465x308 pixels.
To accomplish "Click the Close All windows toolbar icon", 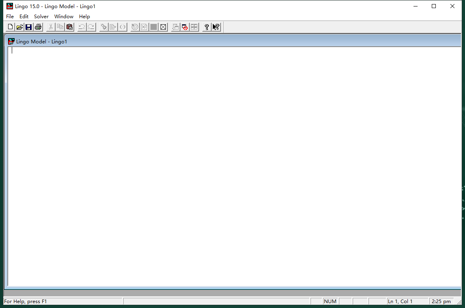I will [x=185, y=27].
